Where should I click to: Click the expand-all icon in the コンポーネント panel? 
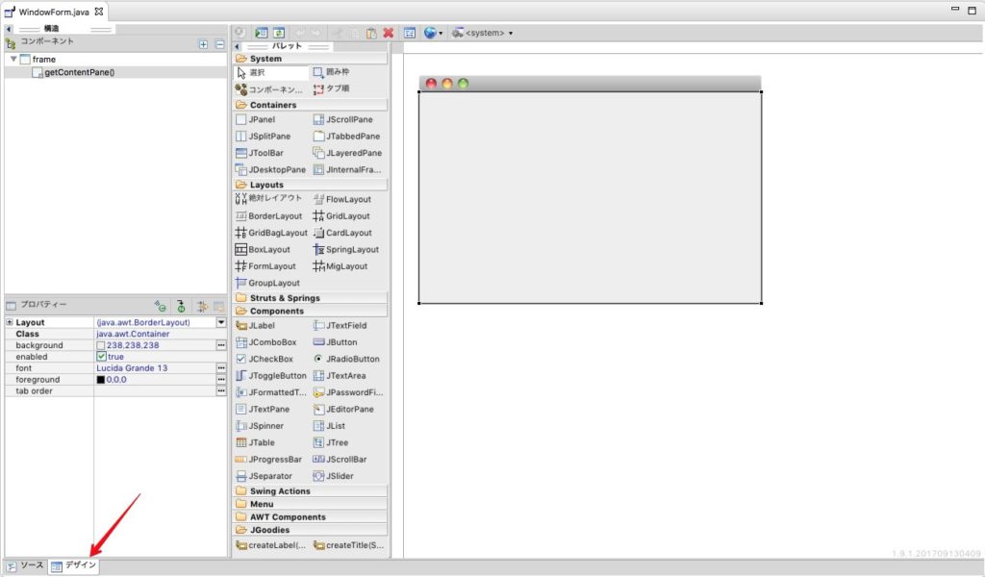point(202,43)
